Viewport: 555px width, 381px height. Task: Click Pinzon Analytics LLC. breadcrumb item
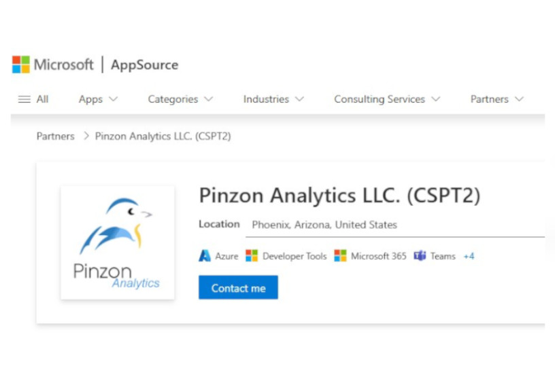163,137
